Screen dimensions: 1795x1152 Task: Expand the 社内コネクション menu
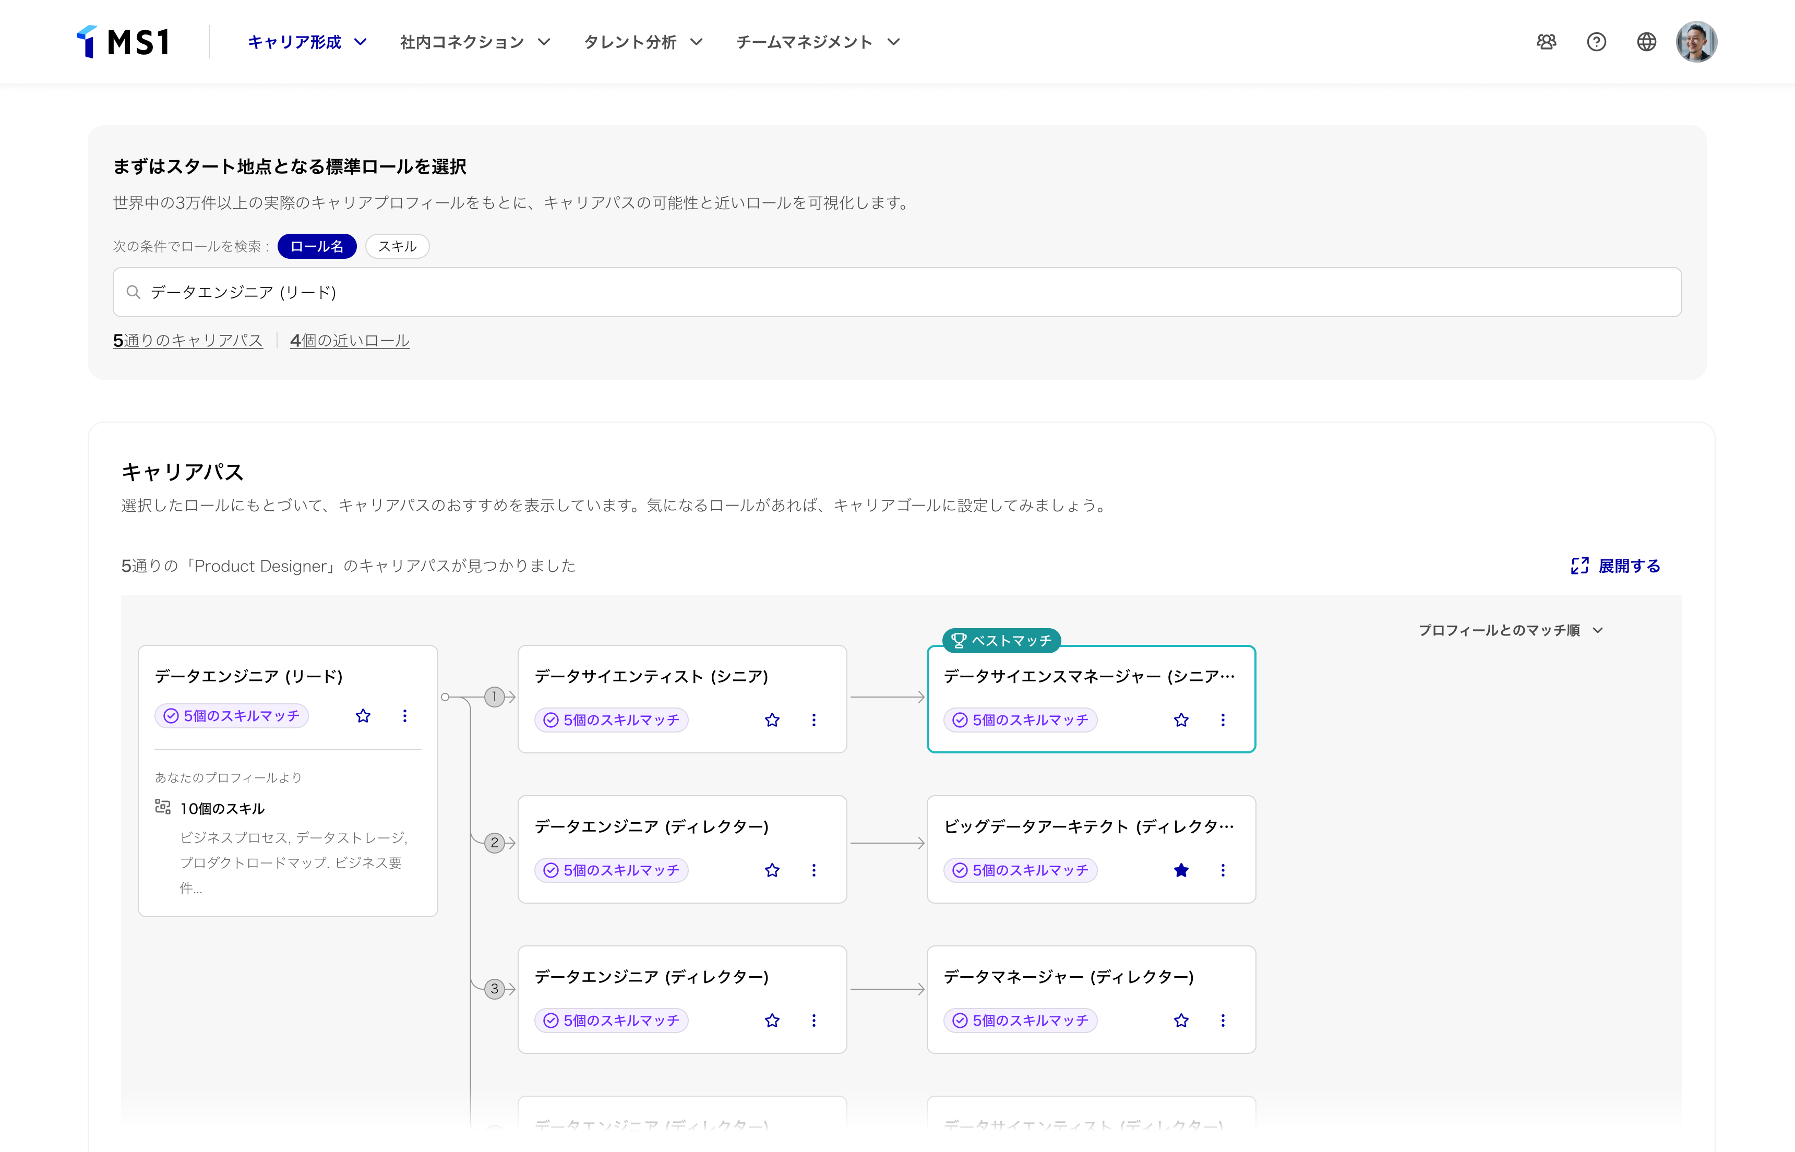click(x=475, y=42)
